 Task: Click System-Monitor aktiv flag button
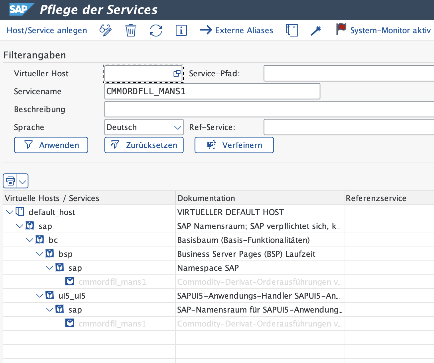point(384,31)
